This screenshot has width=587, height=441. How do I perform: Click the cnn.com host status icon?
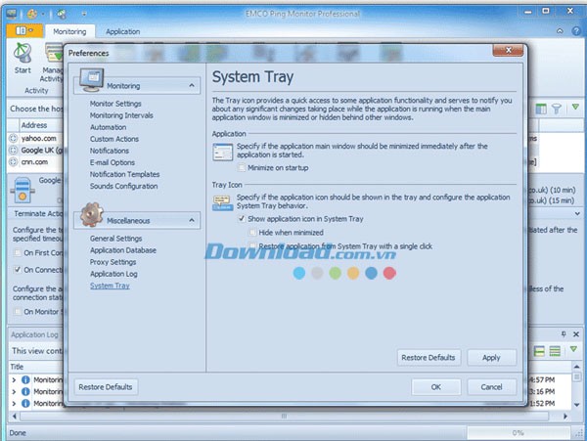pos(13,164)
